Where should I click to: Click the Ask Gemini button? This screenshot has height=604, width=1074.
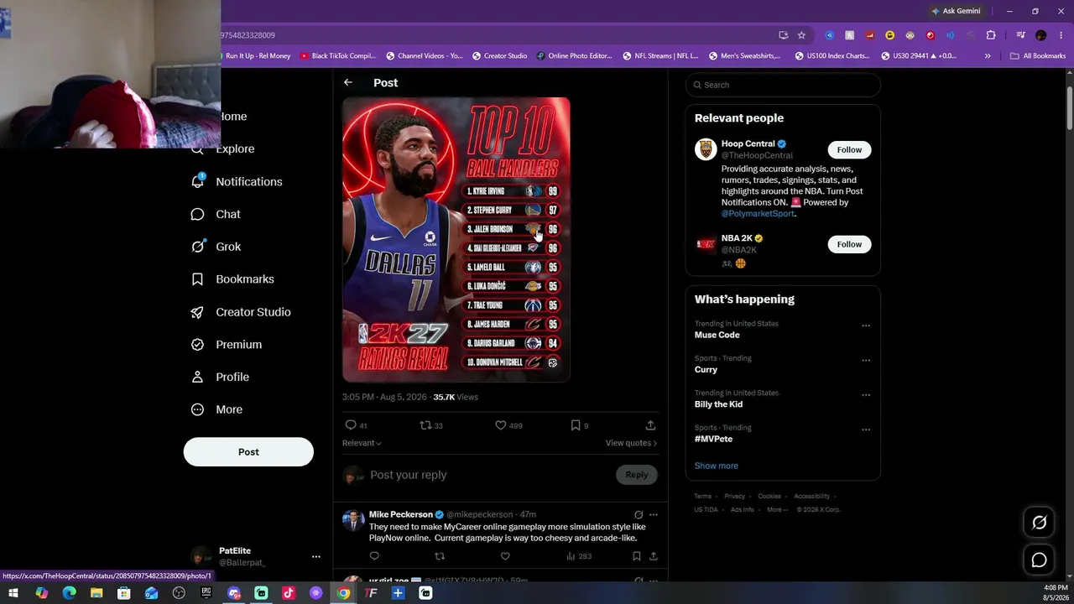(x=955, y=11)
